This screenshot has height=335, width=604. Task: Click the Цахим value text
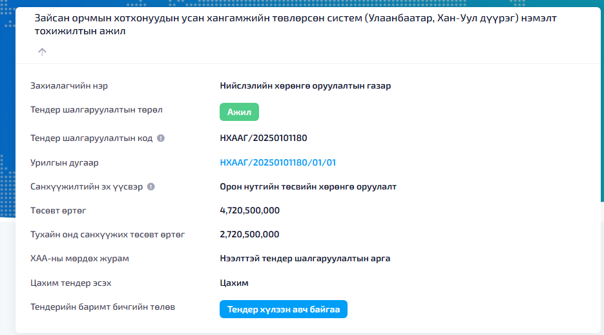234,283
